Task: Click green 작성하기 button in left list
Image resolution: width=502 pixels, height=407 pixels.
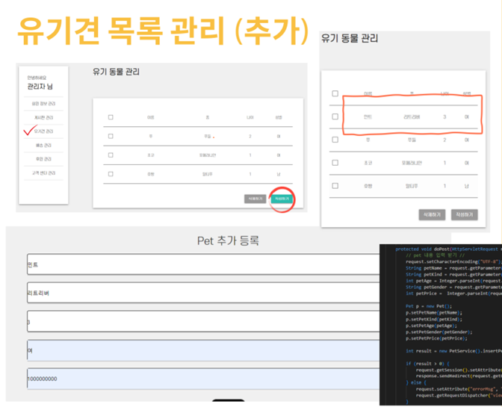Action: [282, 199]
